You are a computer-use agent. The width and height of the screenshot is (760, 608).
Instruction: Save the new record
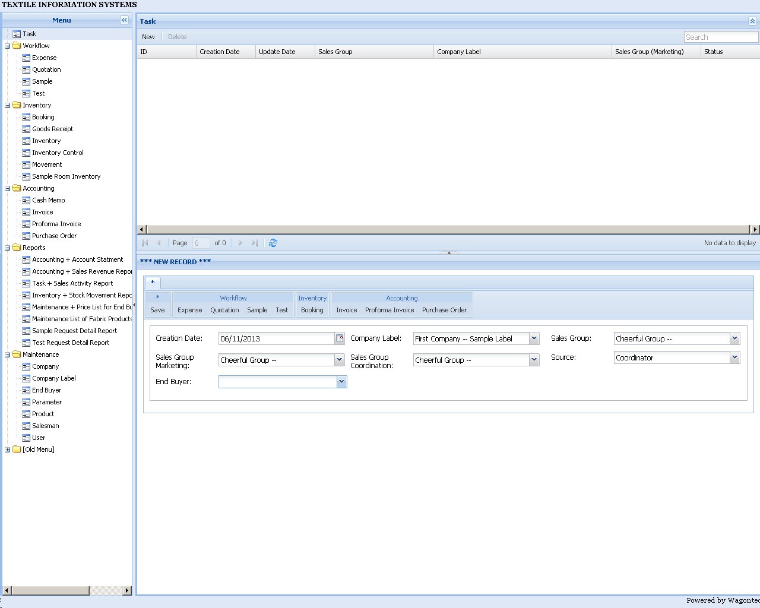click(157, 310)
